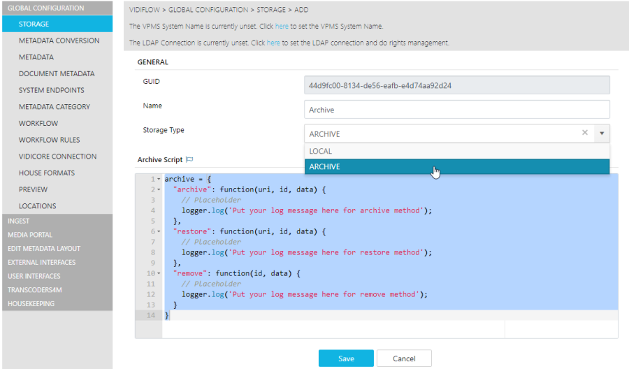The height and width of the screenshot is (369, 629).
Task: Expand the Ingest section
Action: (19, 221)
